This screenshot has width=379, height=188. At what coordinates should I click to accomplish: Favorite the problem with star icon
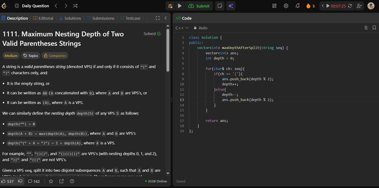(51, 181)
